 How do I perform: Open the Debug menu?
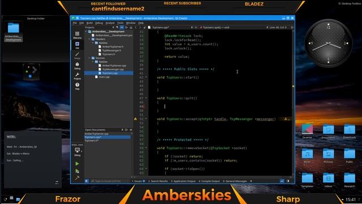point(99,23)
